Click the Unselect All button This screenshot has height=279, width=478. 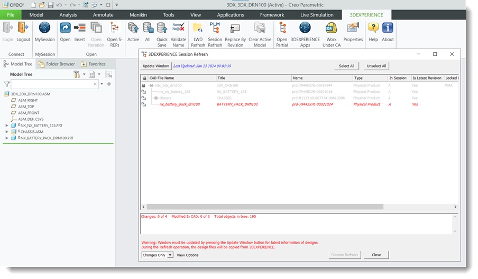click(x=376, y=66)
